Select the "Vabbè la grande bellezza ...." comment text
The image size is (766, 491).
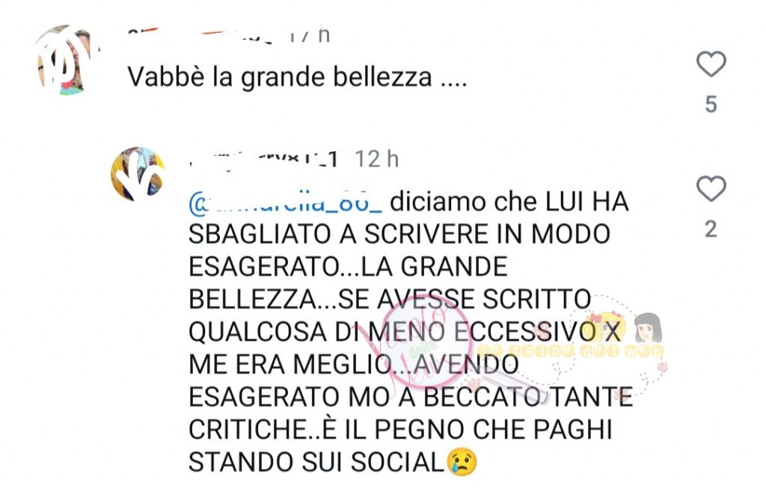[x=297, y=77]
